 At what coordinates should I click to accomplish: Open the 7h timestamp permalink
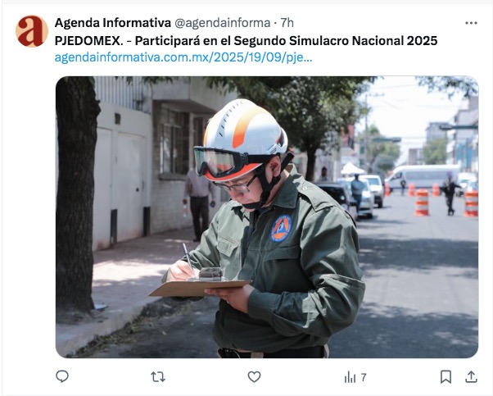287,23
